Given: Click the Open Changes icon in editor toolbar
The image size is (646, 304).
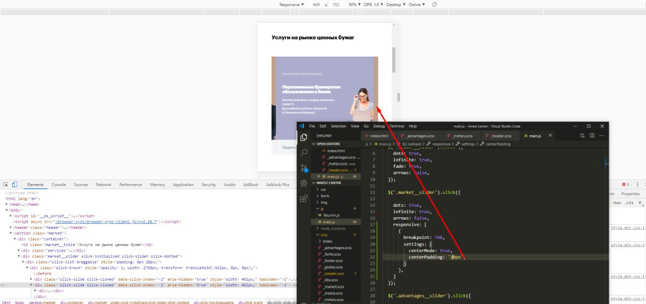Looking at the screenshot, I should click(x=582, y=136).
